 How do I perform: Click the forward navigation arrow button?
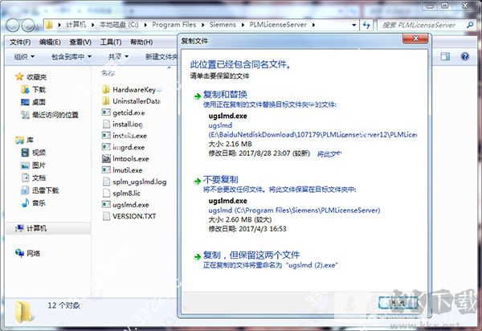(29, 25)
